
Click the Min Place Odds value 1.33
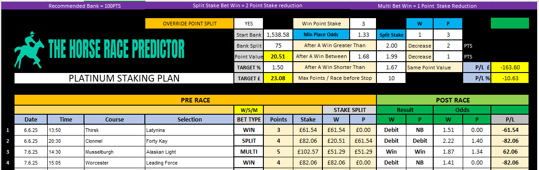[x=363, y=35]
